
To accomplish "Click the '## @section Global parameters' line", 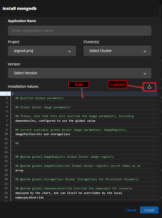I will tap(39, 98).
